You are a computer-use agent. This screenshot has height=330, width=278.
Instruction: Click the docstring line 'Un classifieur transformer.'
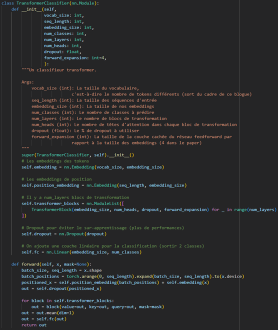click(59, 70)
